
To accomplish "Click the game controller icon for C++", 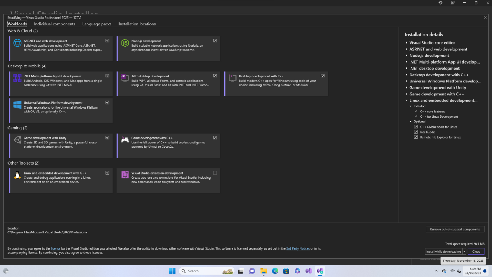I will click(x=125, y=140).
